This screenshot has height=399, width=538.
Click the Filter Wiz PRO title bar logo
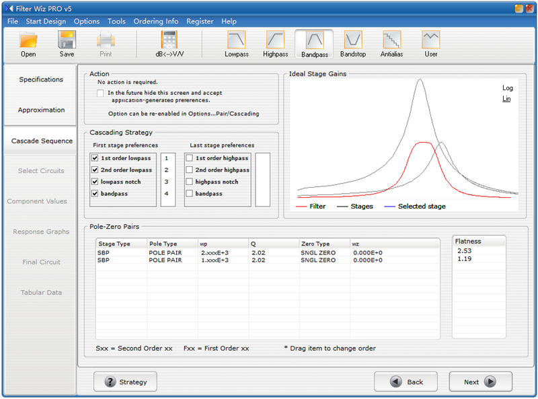point(9,8)
